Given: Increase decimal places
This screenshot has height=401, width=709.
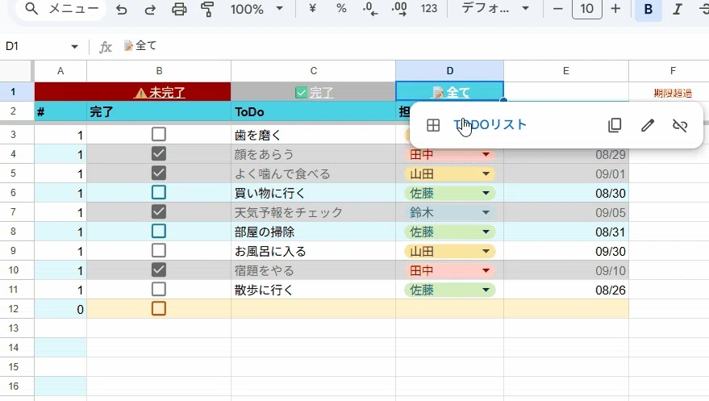Looking at the screenshot, I should [399, 9].
